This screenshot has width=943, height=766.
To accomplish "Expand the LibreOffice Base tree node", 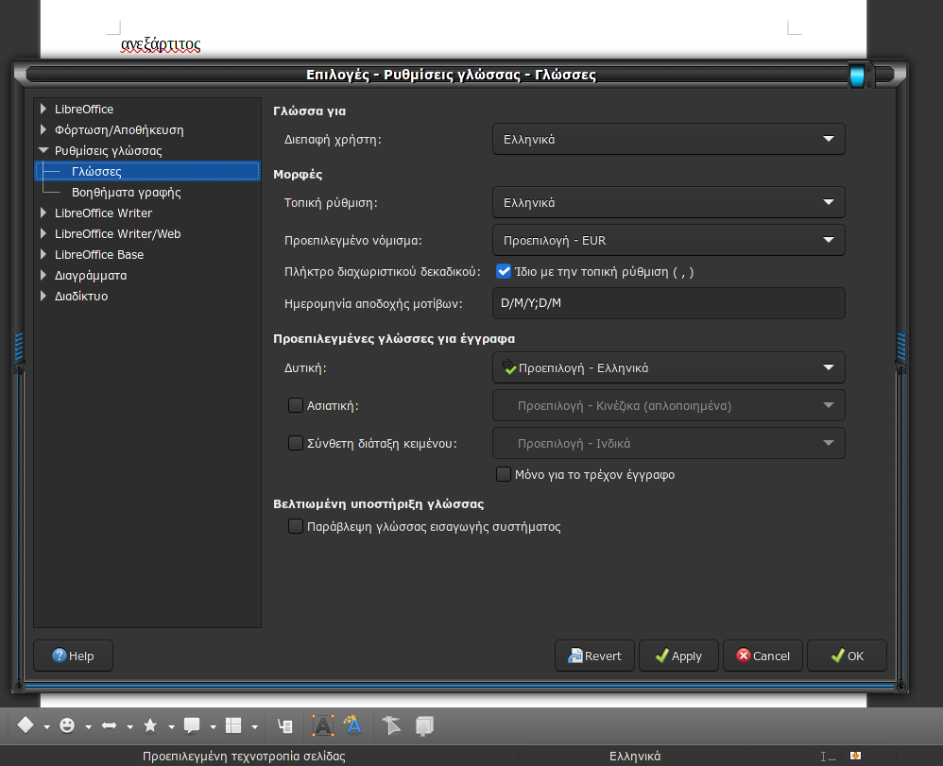I will click(x=43, y=254).
